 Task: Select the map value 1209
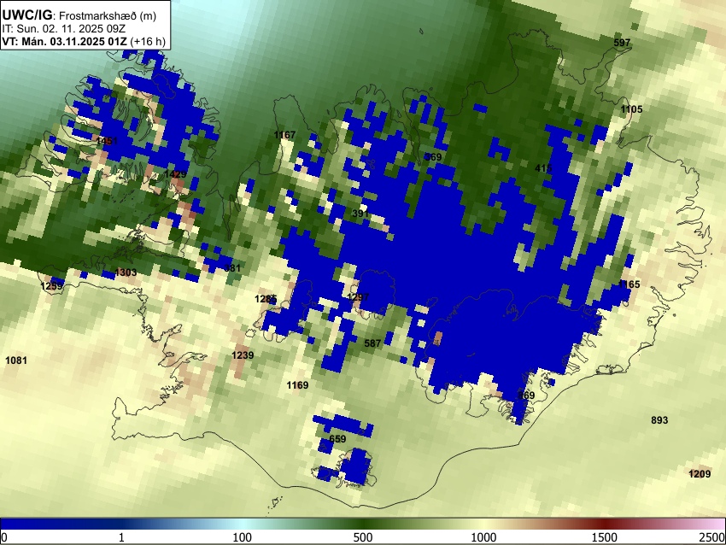700,474
